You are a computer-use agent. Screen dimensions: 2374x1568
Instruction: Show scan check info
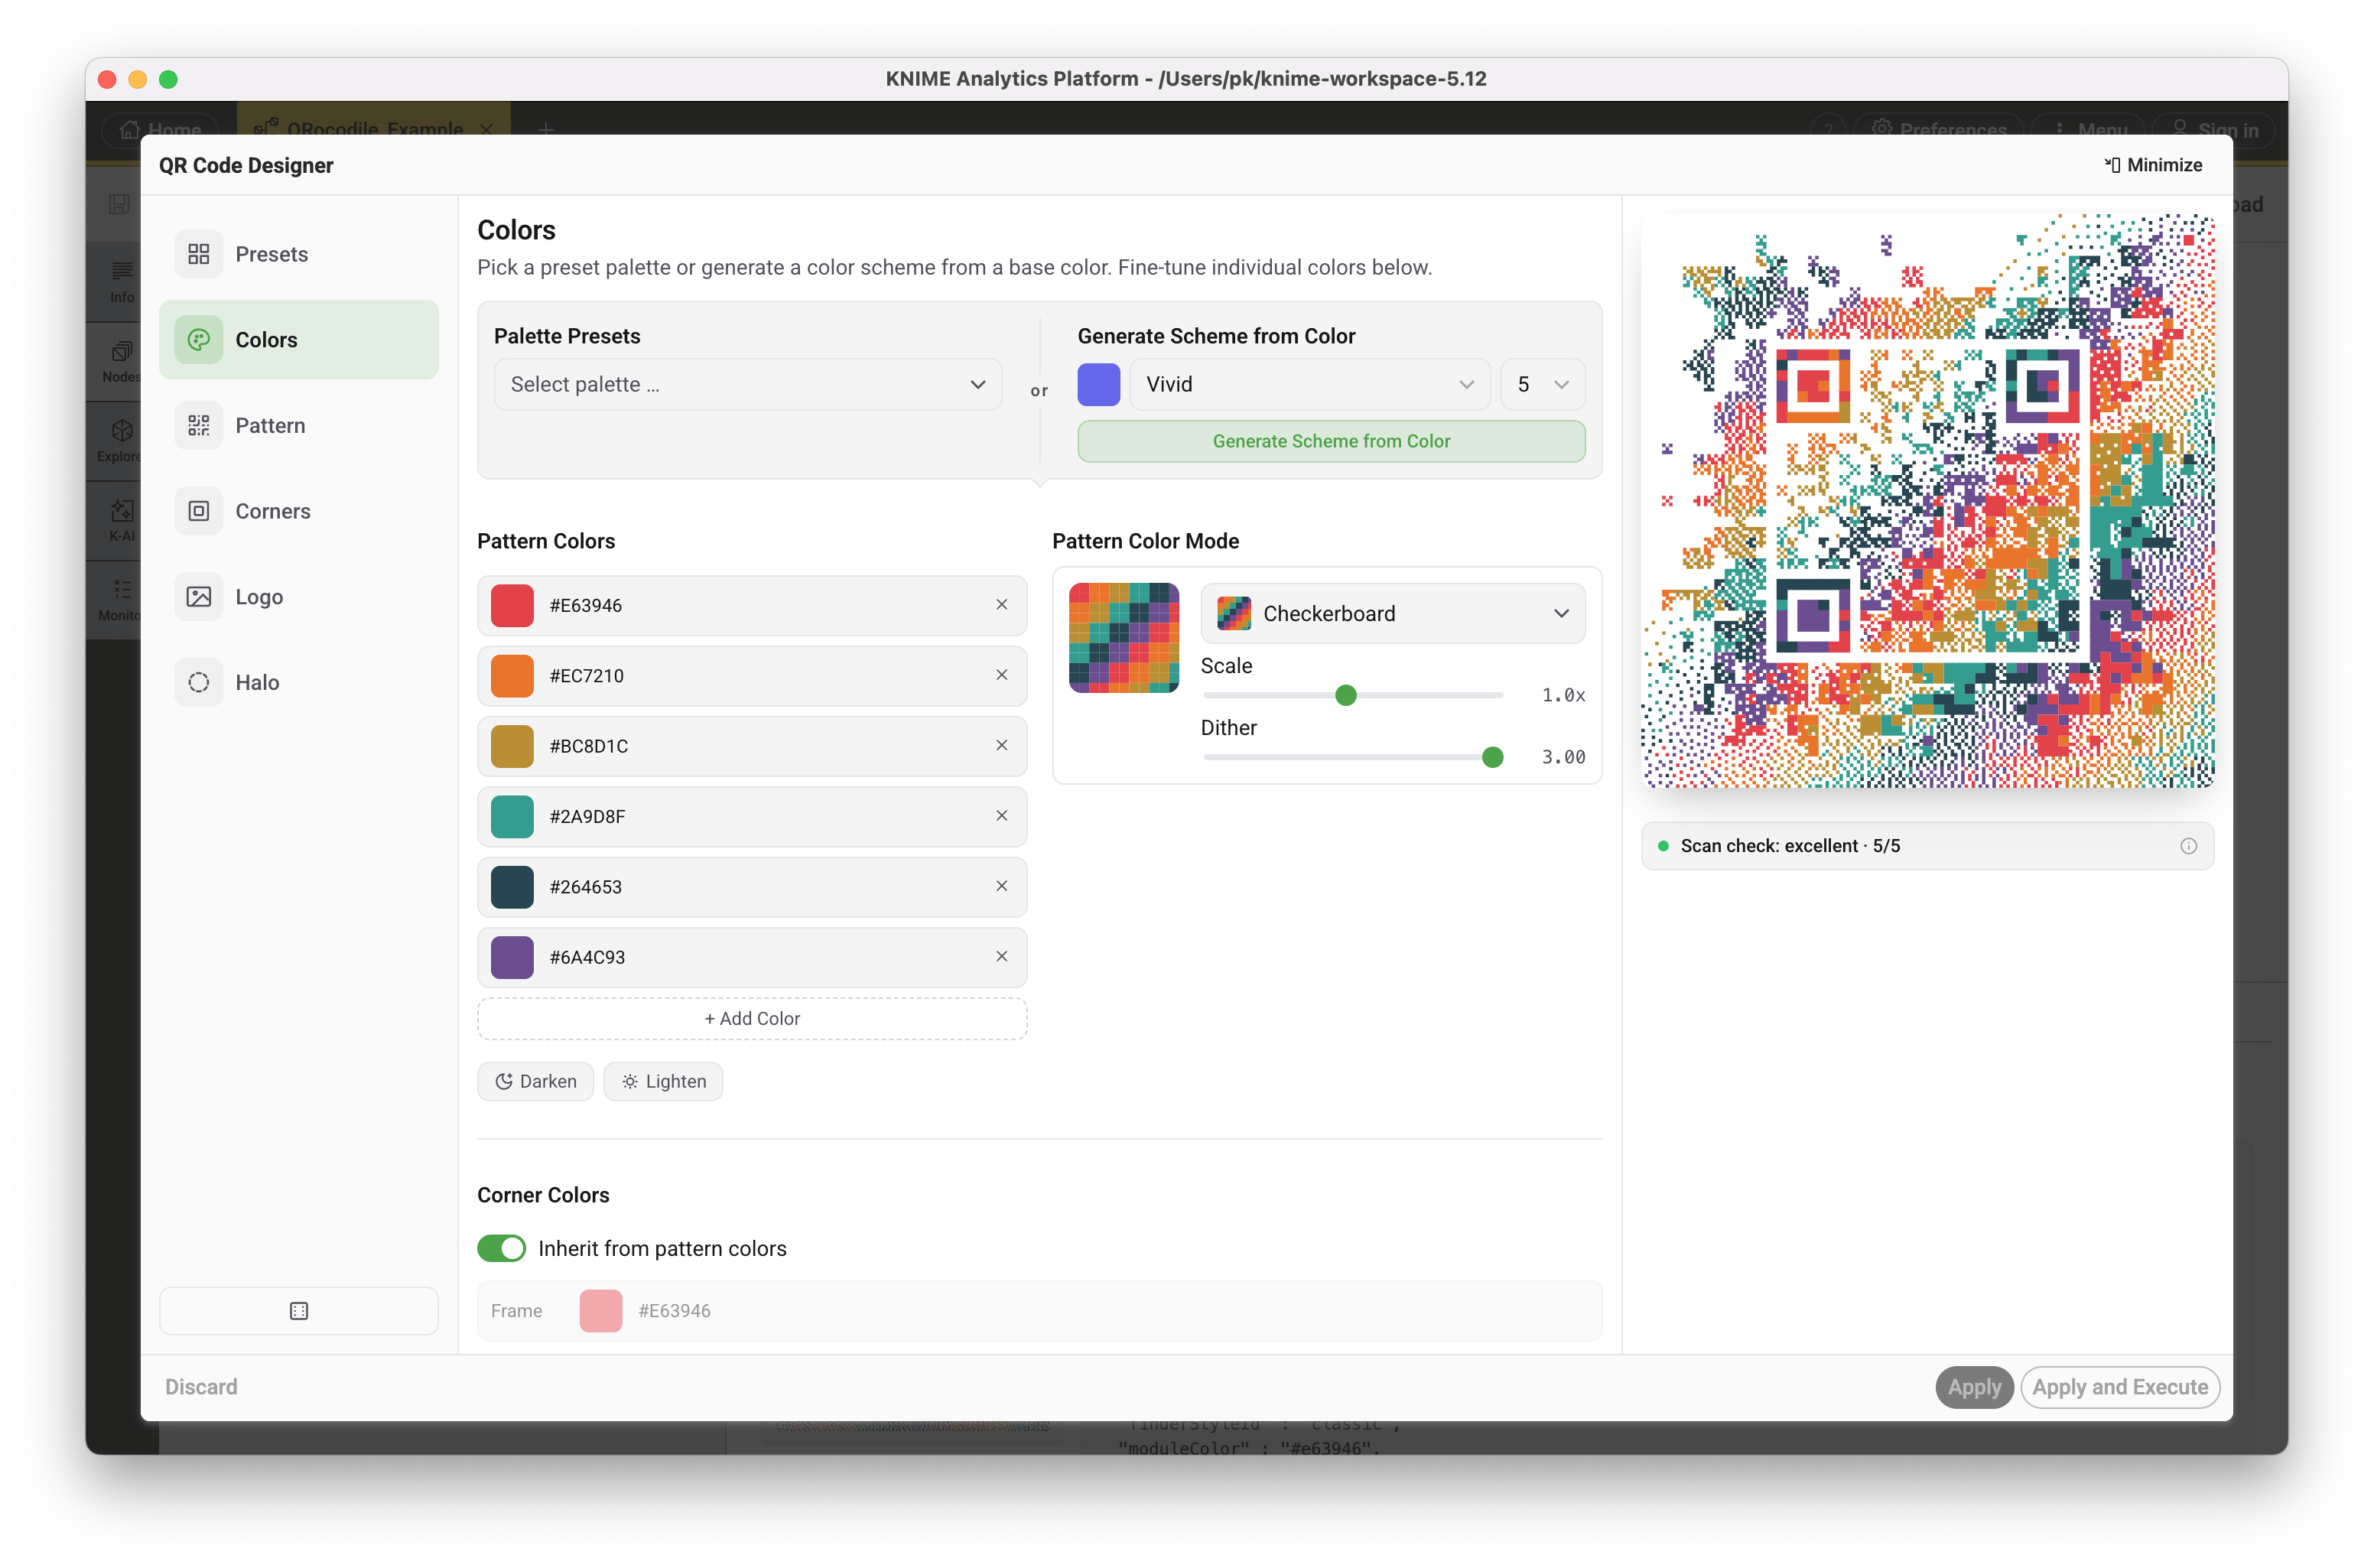tap(2188, 846)
